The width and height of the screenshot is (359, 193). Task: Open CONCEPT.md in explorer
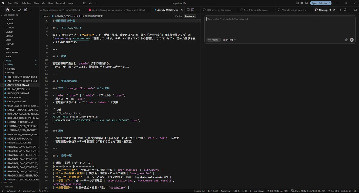point(20,97)
